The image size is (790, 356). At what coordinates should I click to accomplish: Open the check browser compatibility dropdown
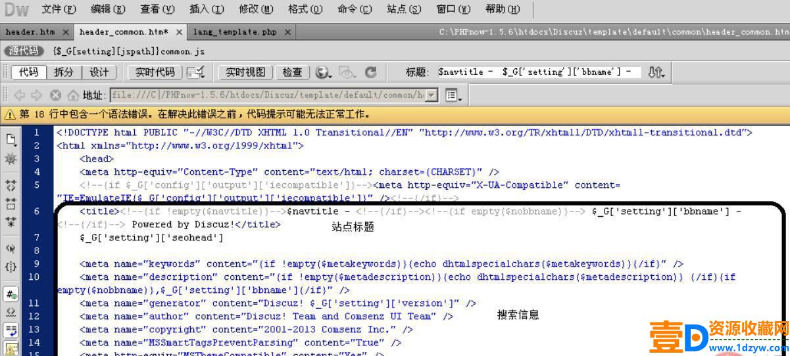pyautogui.click(x=196, y=72)
